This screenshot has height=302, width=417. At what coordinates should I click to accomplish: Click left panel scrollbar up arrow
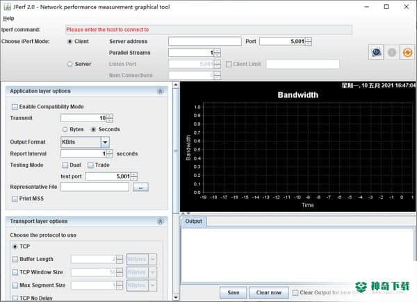176,85
